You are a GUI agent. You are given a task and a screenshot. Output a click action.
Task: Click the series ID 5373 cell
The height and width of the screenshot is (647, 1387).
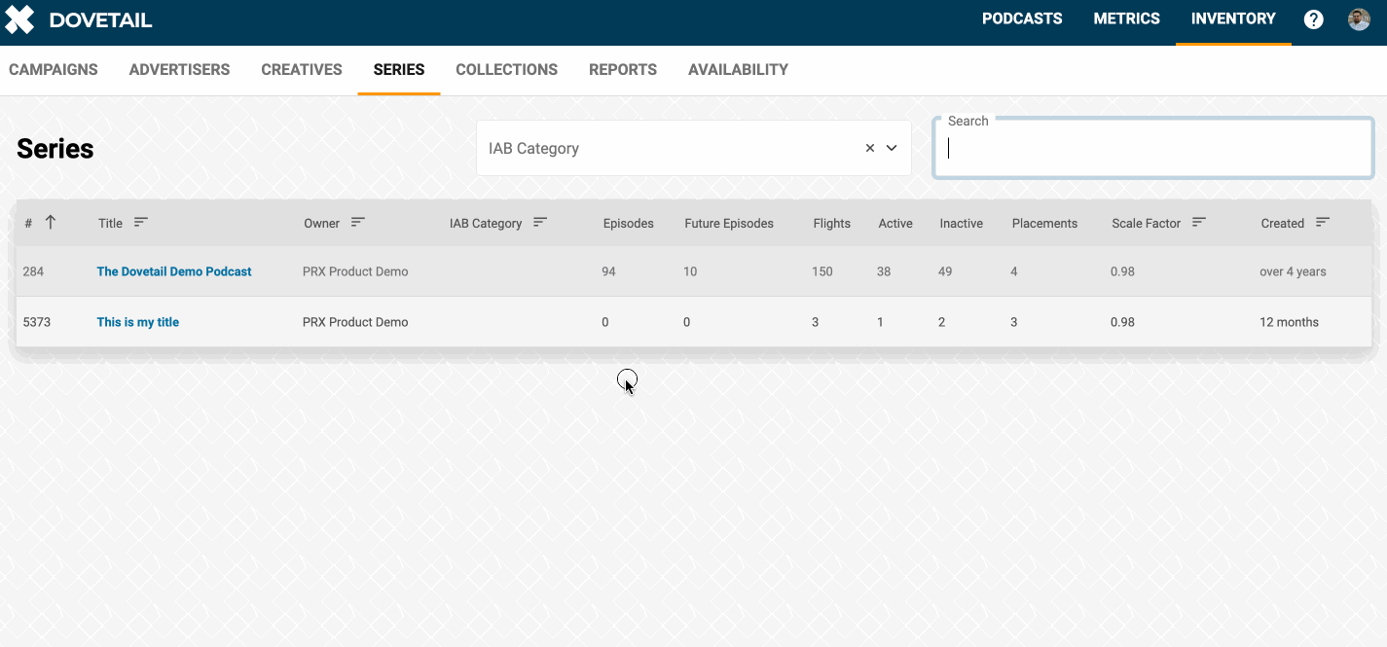[36, 322]
